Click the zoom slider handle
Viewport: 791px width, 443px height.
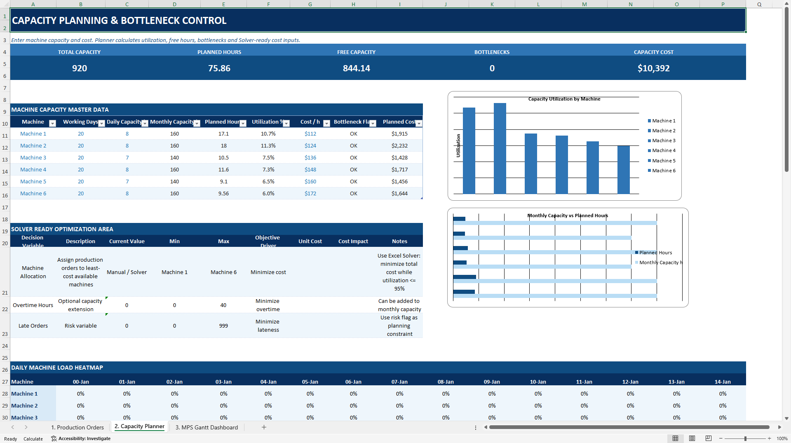point(745,438)
